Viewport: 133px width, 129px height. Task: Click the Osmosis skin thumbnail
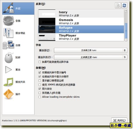[x=47, y=21]
